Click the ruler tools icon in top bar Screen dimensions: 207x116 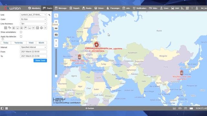tap(182, 8)
